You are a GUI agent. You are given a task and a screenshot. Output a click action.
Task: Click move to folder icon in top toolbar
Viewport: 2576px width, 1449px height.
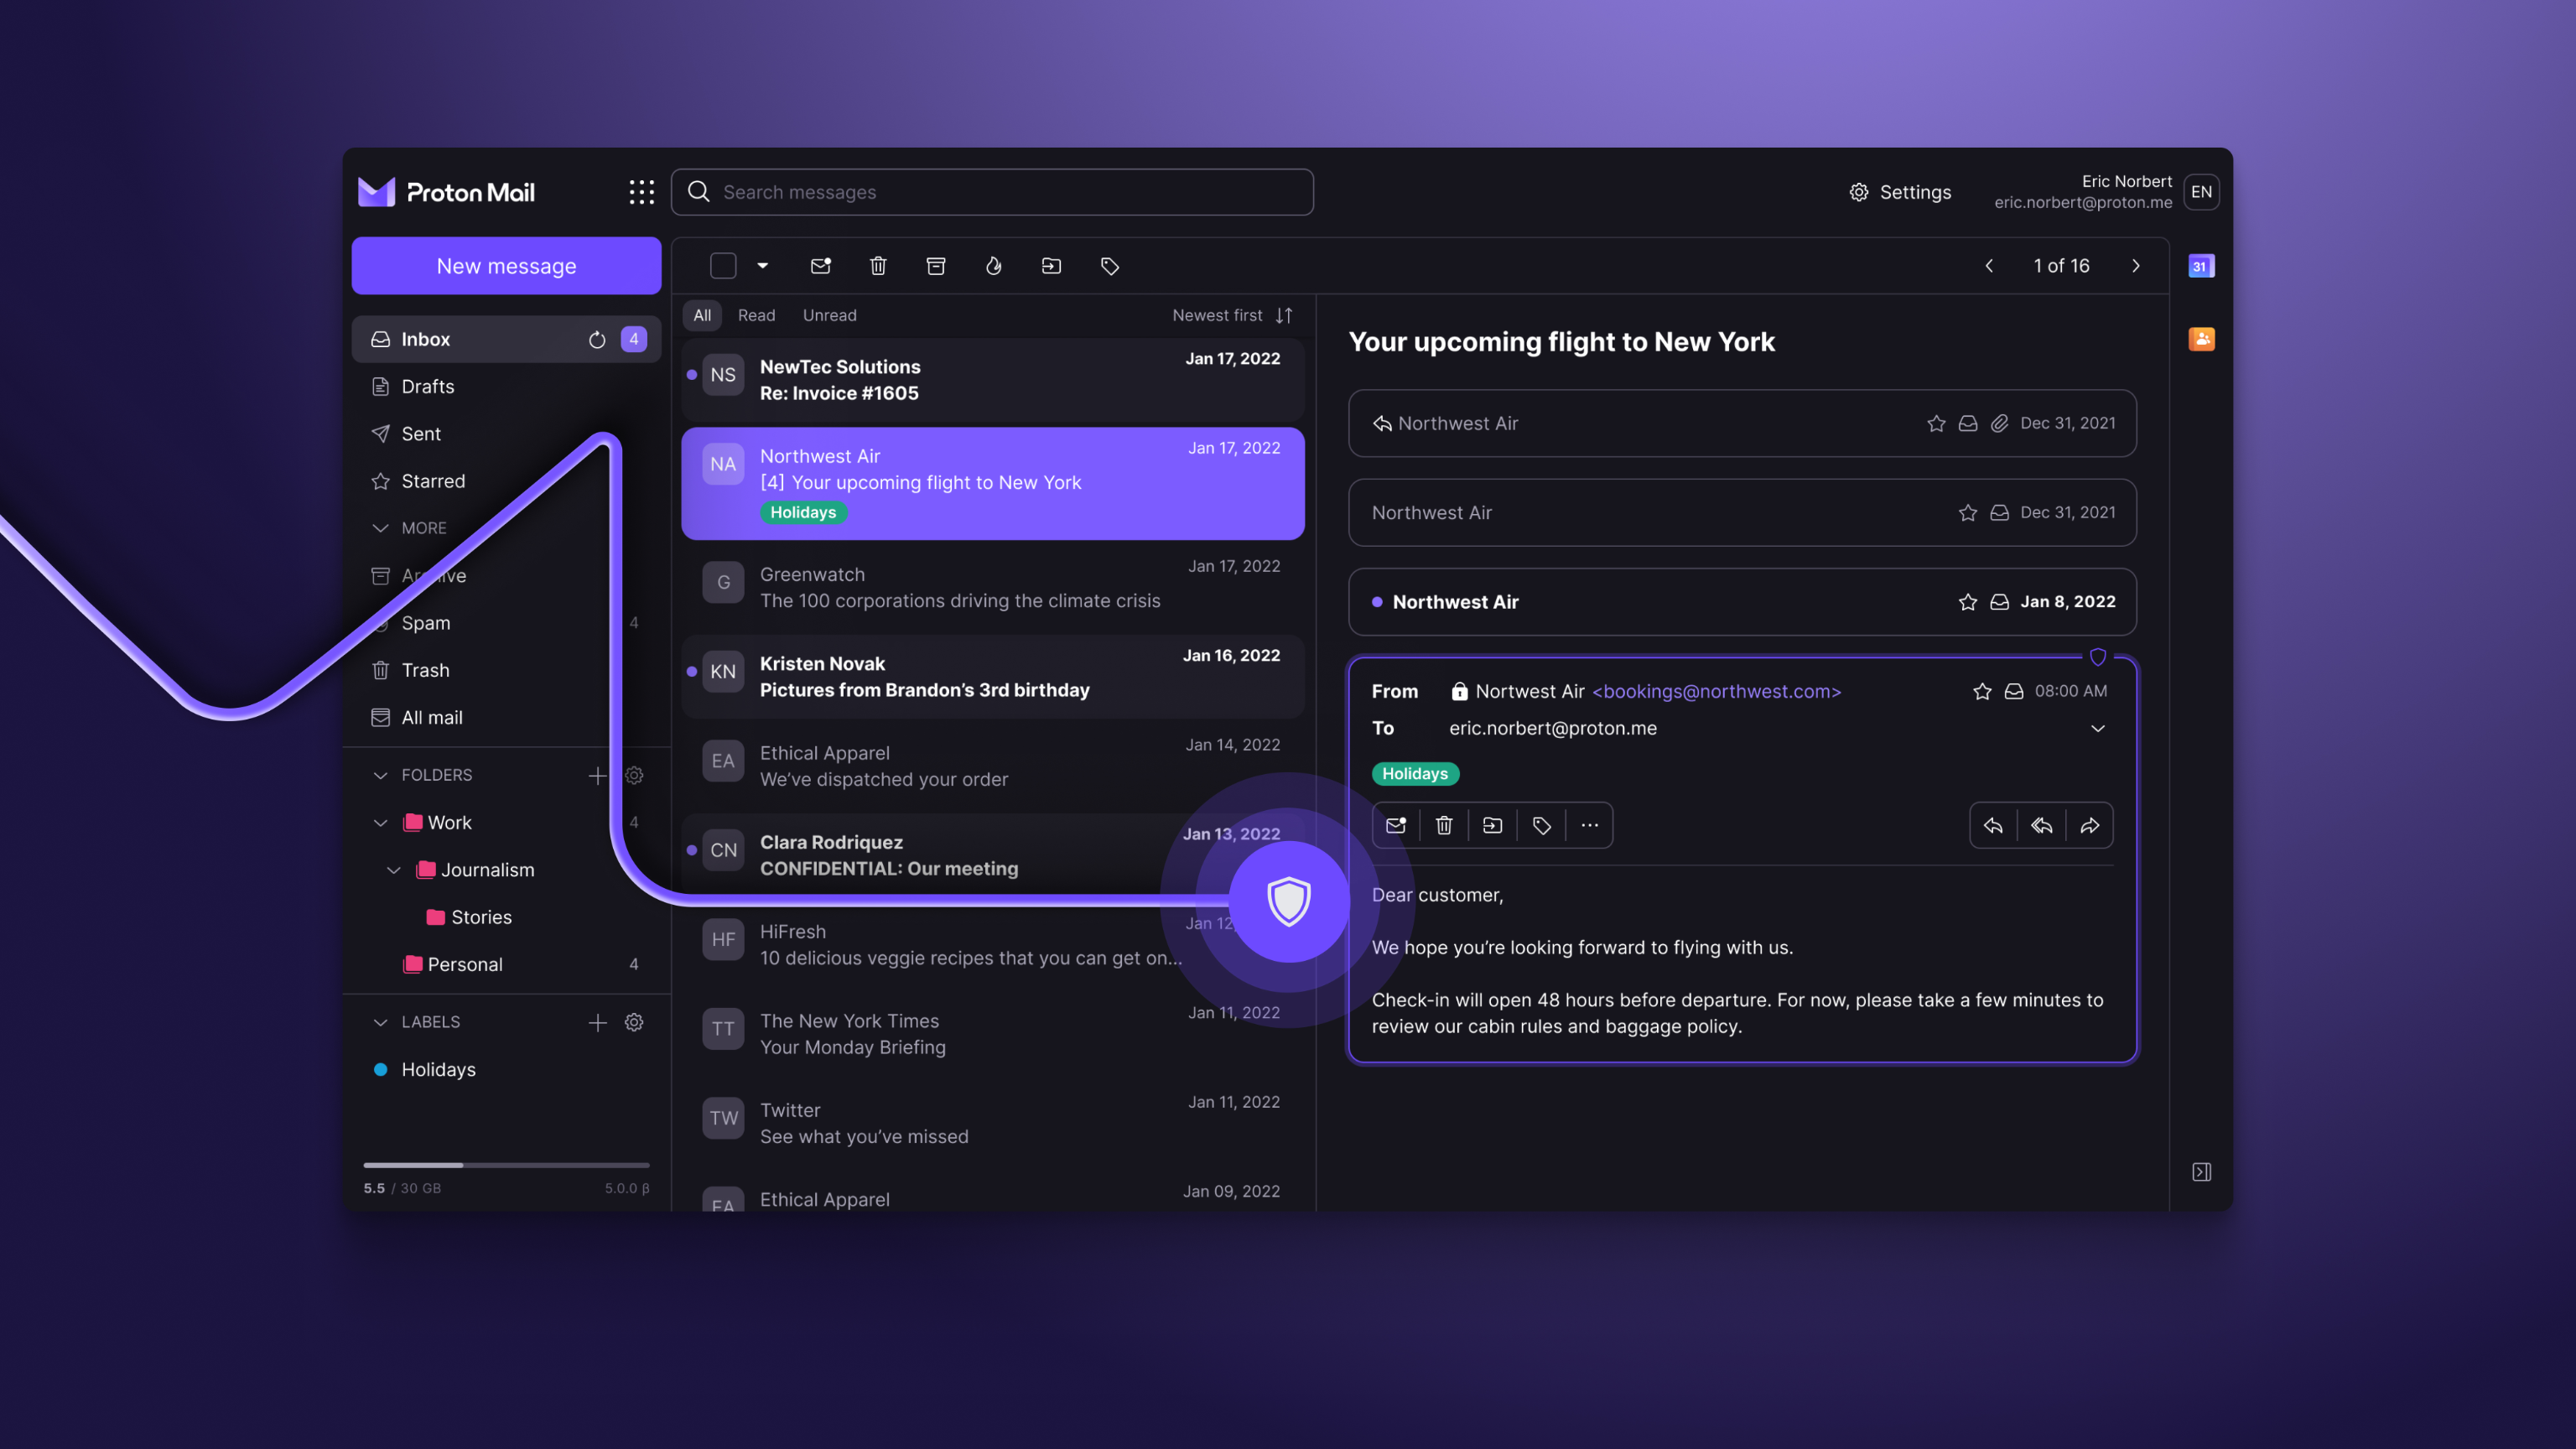[x=1051, y=266]
